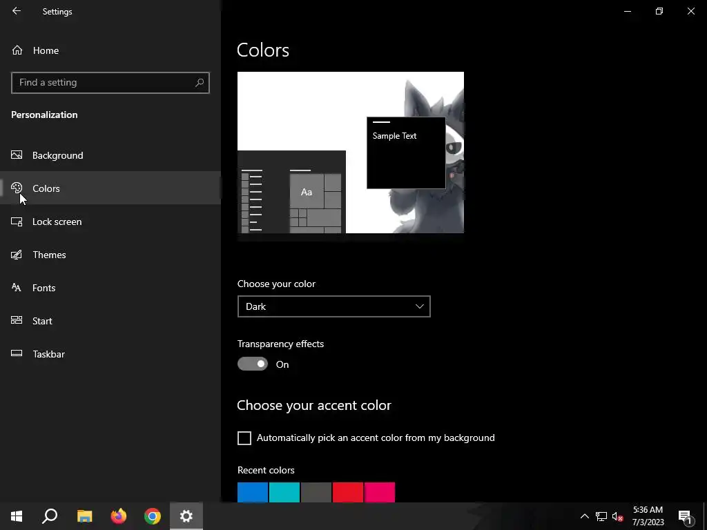Select the pink recent color swatch
707x530 pixels.
(380, 492)
